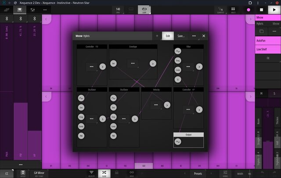Click Save... in the Meow Hybris panel
Image resolution: width=281 pixels, height=178 pixels.
(x=181, y=36)
